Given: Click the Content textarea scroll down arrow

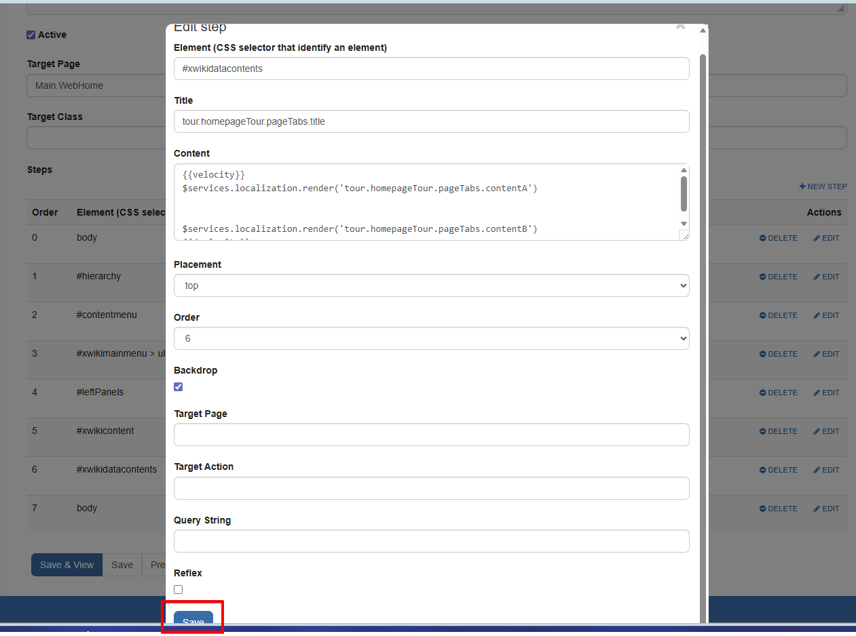Looking at the screenshot, I should tap(684, 224).
